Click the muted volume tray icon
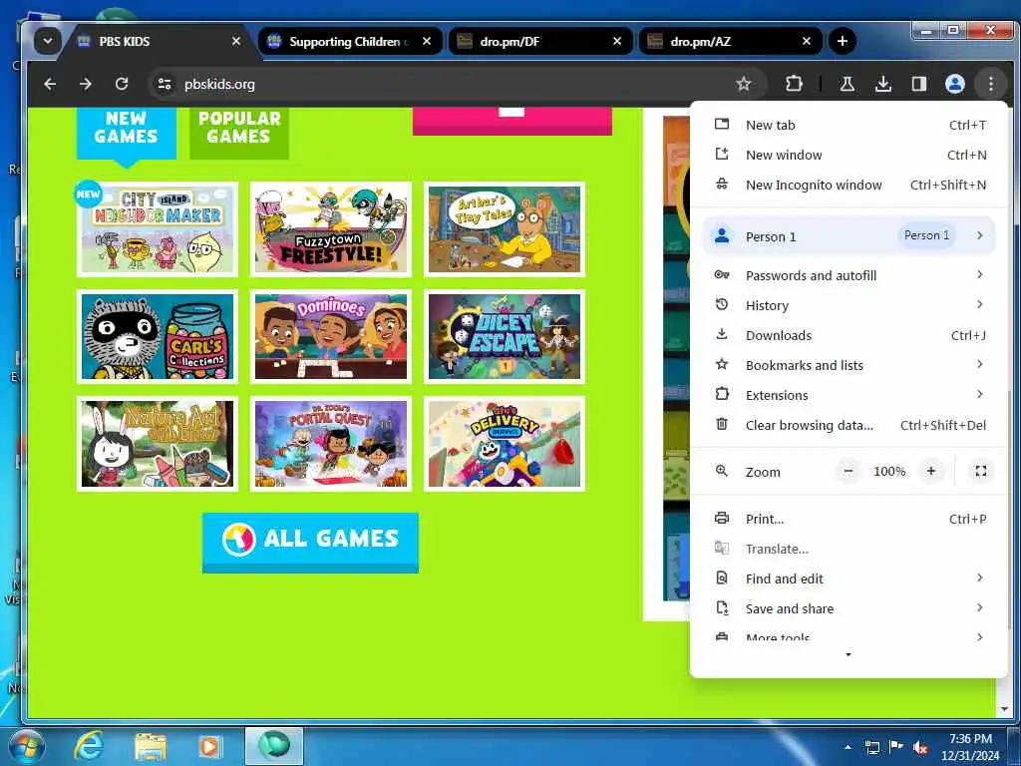Viewport: 1021px width, 766px height. [x=920, y=748]
